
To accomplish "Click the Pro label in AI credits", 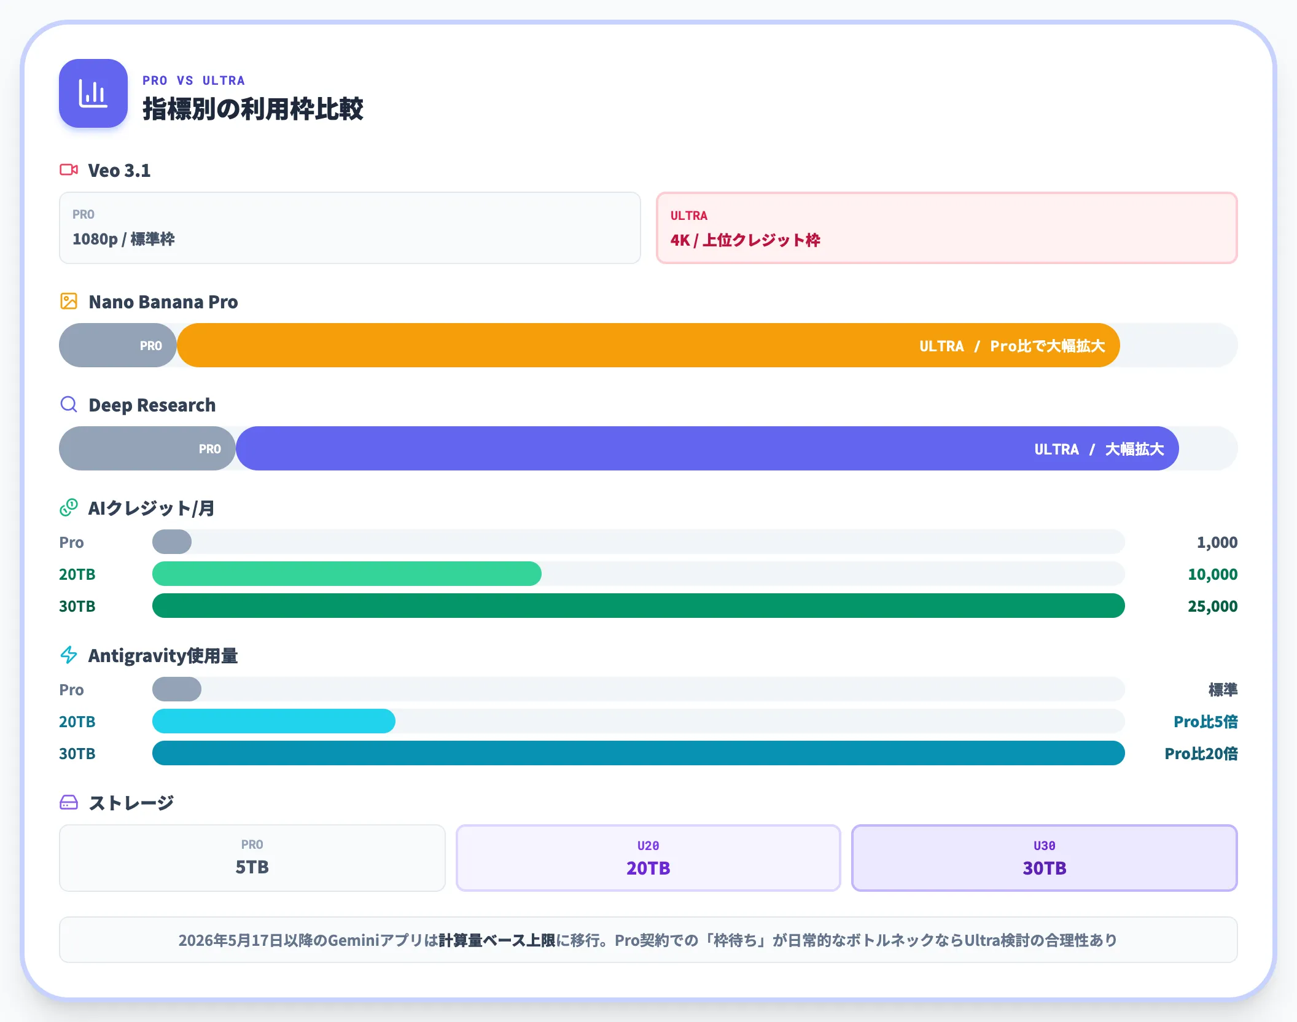I will (x=71, y=542).
